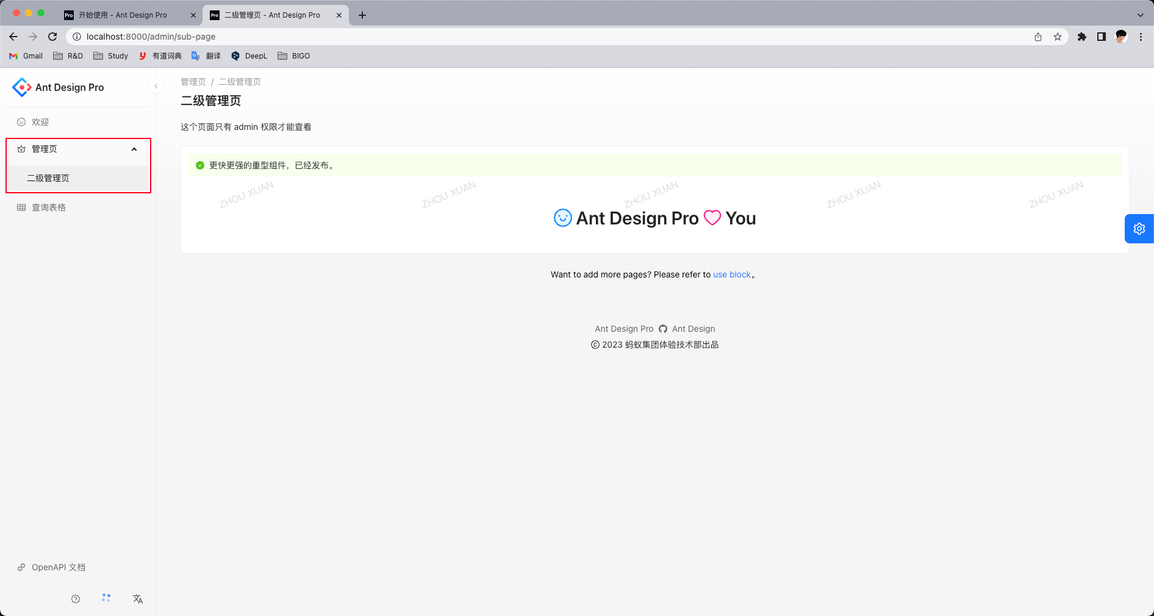Image resolution: width=1154 pixels, height=616 pixels.
Task: Click the 更快更强的重型组件 alert message
Action: pos(272,165)
